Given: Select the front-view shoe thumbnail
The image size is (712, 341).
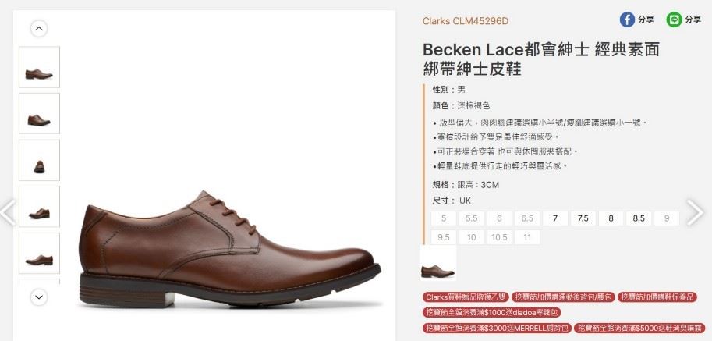Looking at the screenshot, I should [39, 160].
